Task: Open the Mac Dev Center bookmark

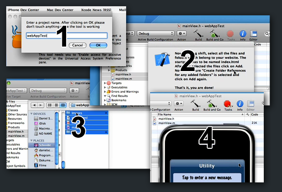Action: (x=60, y=10)
